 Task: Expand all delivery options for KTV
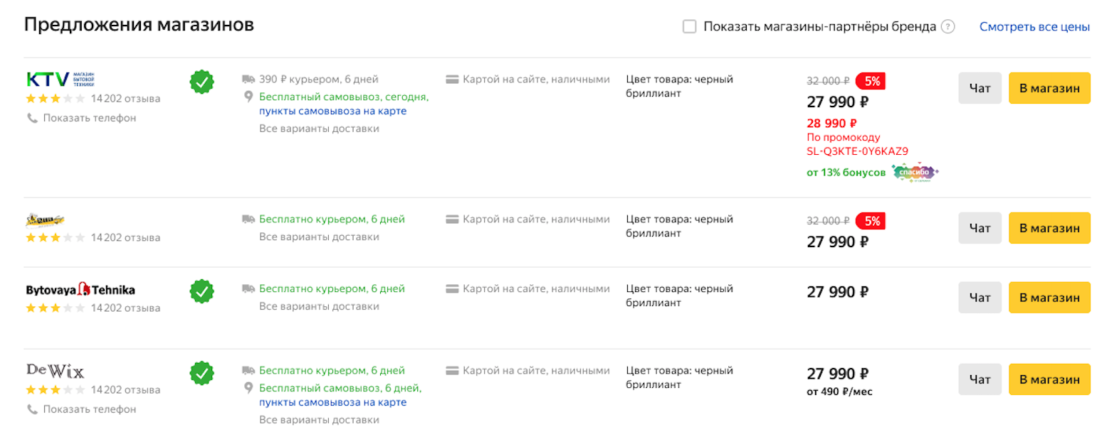click(319, 129)
